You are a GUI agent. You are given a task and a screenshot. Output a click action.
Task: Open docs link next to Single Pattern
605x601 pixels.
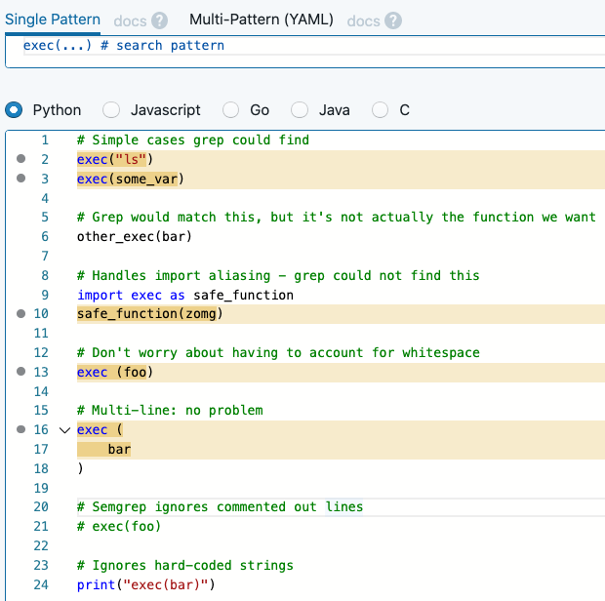coord(130,20)
